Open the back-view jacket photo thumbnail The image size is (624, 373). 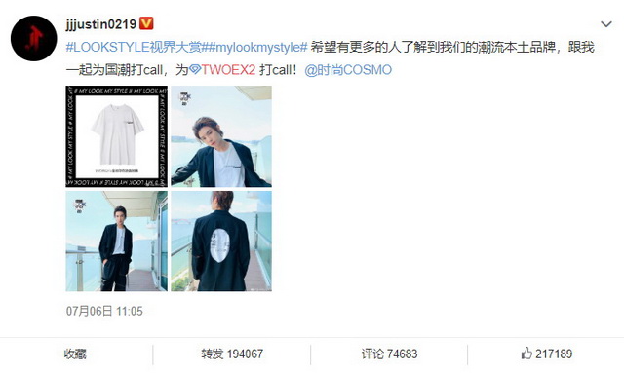pyautogui.click(x=221, y=241)
